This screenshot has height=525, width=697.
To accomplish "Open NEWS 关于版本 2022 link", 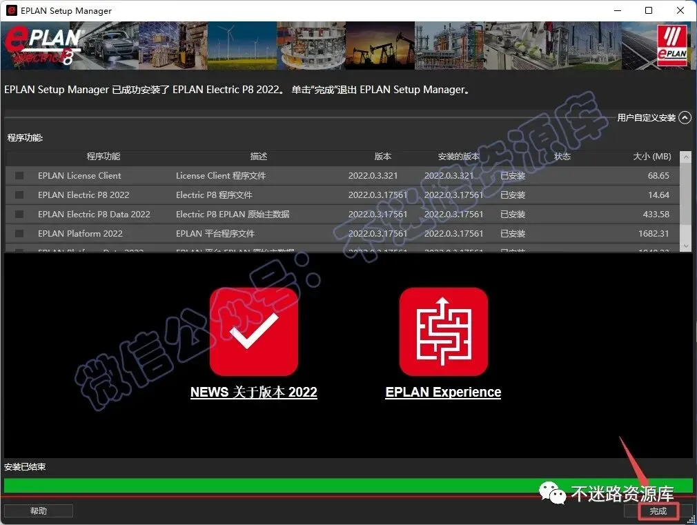I will pyautogui.click(x=254, y=392).
